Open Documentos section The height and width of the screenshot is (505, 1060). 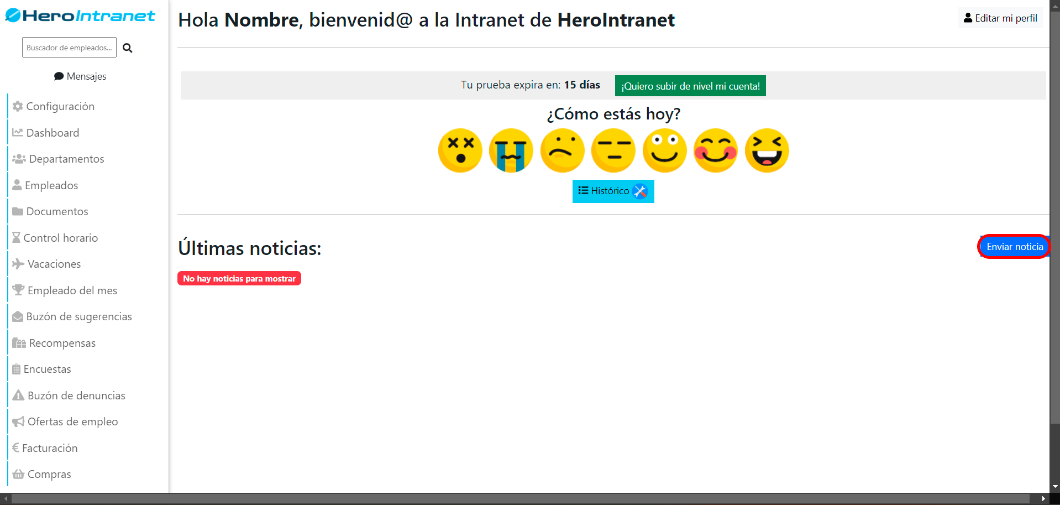(50, 211)
